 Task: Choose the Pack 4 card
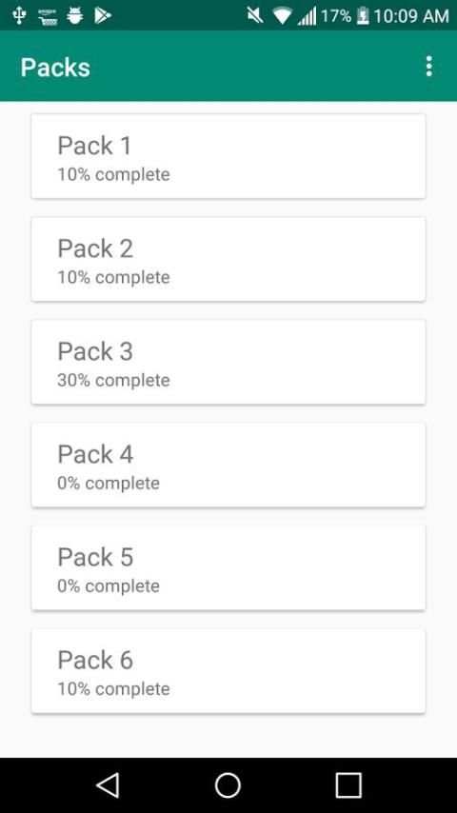pyautogui.click(x=228, y=466)
